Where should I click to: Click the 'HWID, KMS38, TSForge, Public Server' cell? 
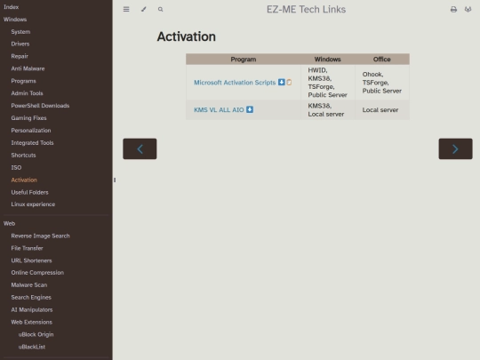coord(327,83)
